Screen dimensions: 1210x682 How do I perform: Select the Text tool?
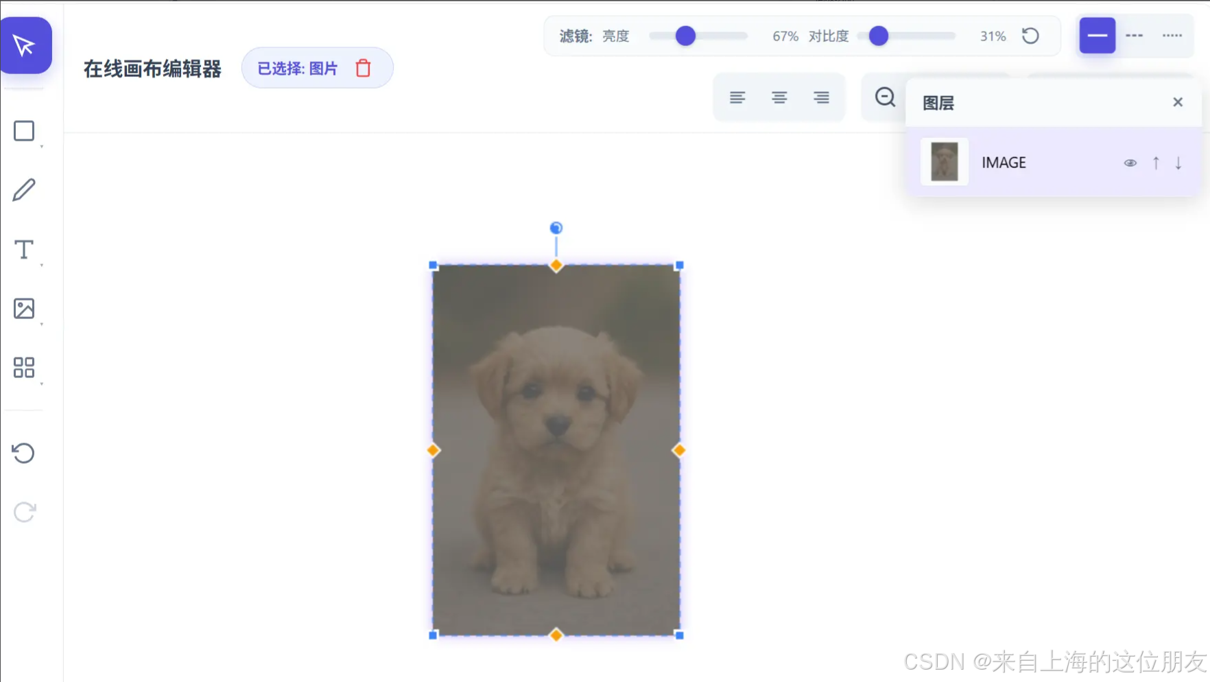[x=23, y=250]
